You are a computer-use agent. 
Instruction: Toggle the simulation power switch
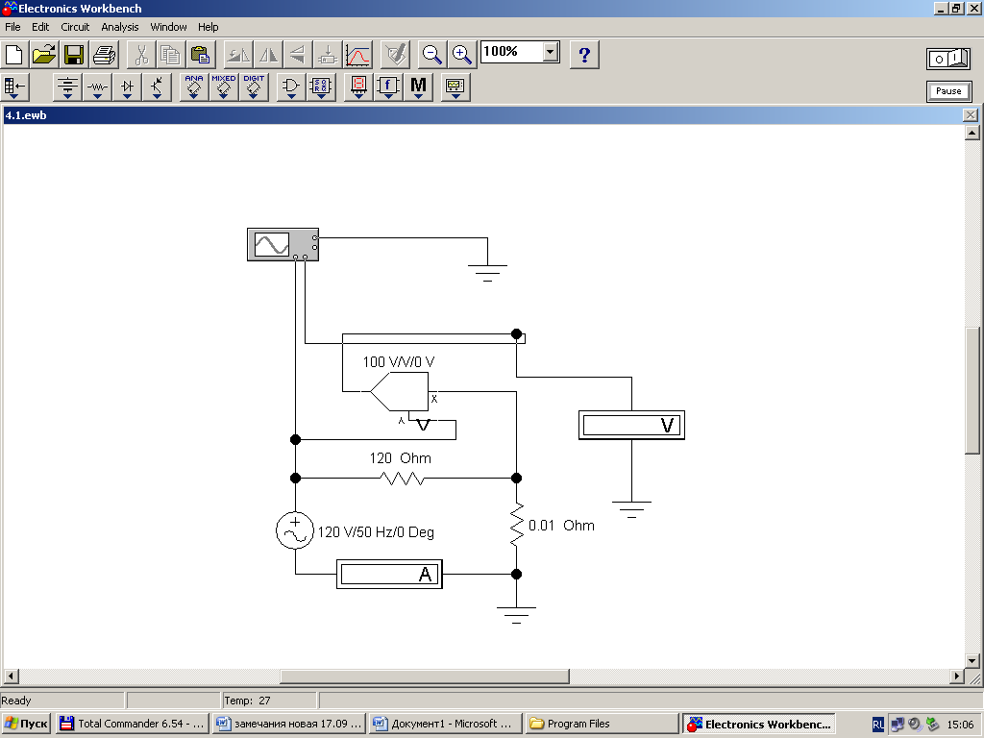[948, 59]
